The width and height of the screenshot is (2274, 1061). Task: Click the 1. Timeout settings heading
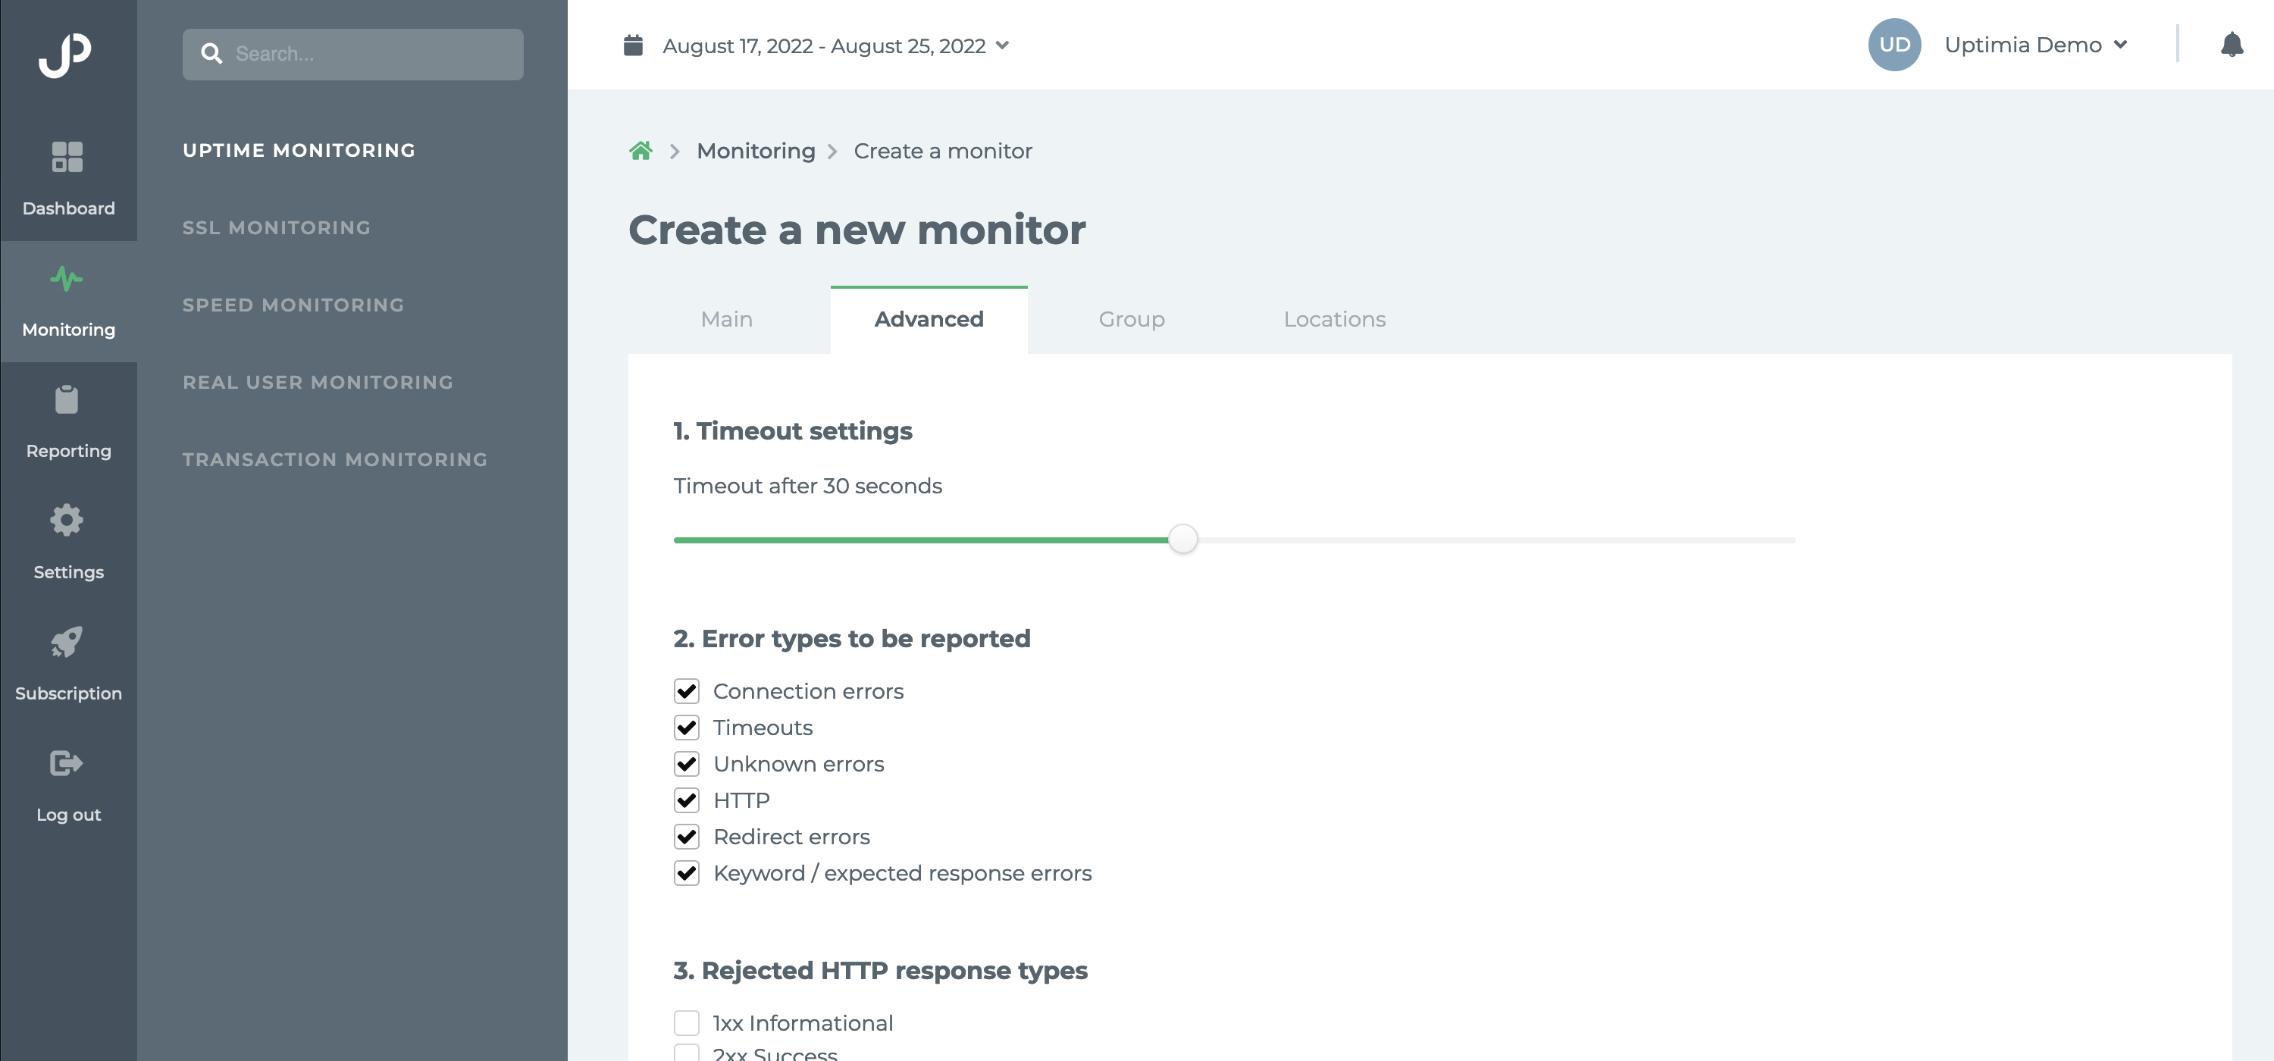click(793, 430)
